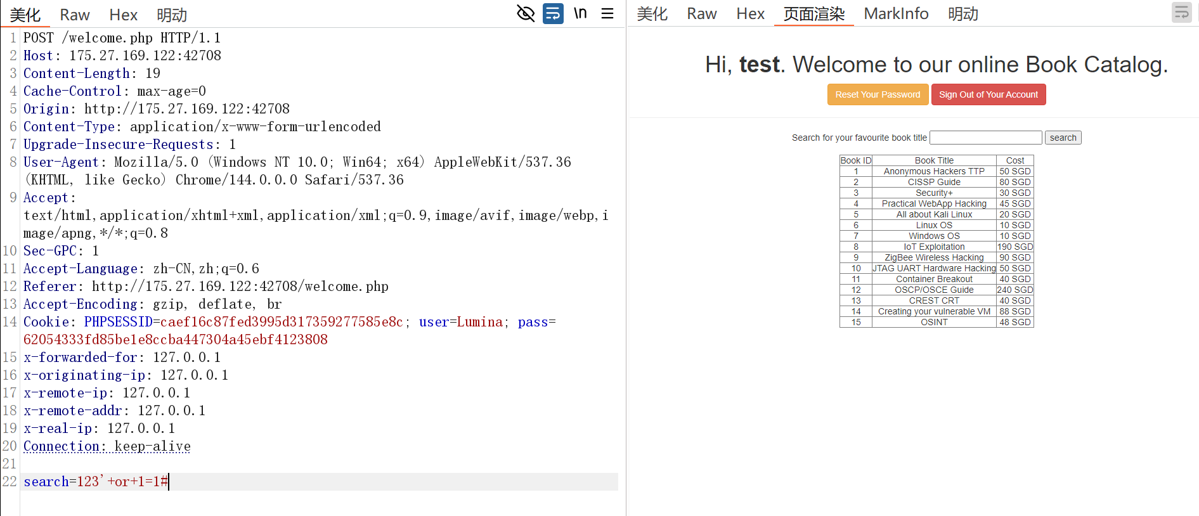This screenshot has height=516, width=1199.
Task: Open the request 明动 tab
Action: tap(172, 15)
